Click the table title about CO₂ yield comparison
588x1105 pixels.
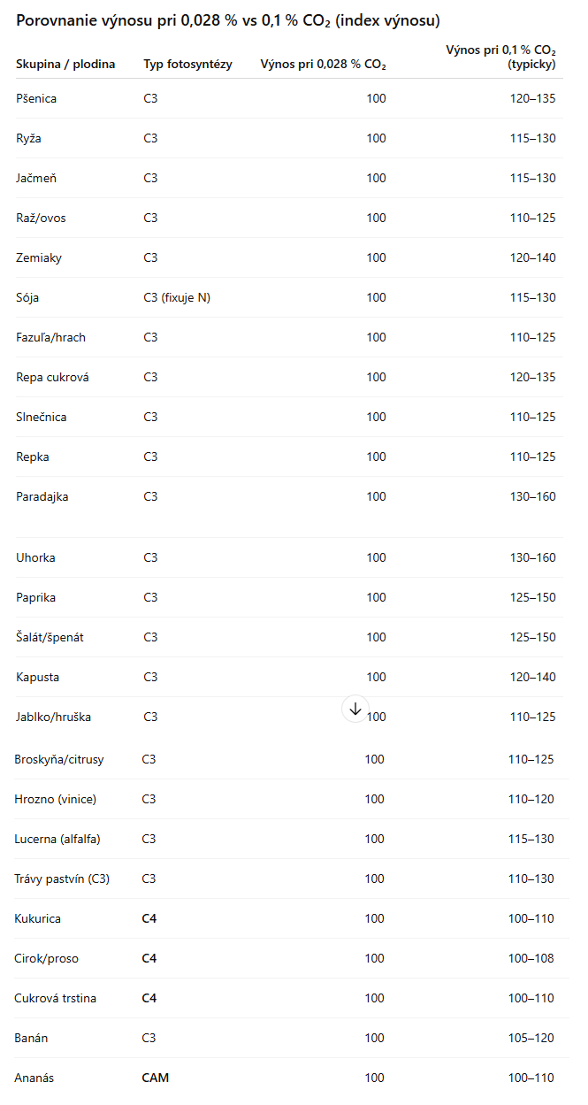pyautogui.click(x=228, y=20)
